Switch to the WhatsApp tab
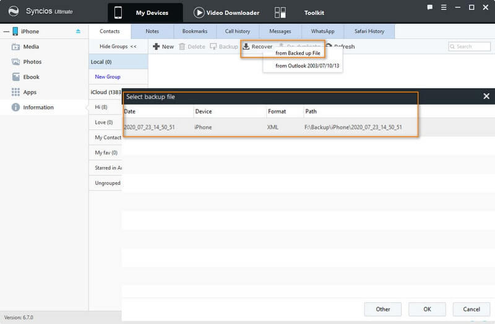 (x=322, y=32)
